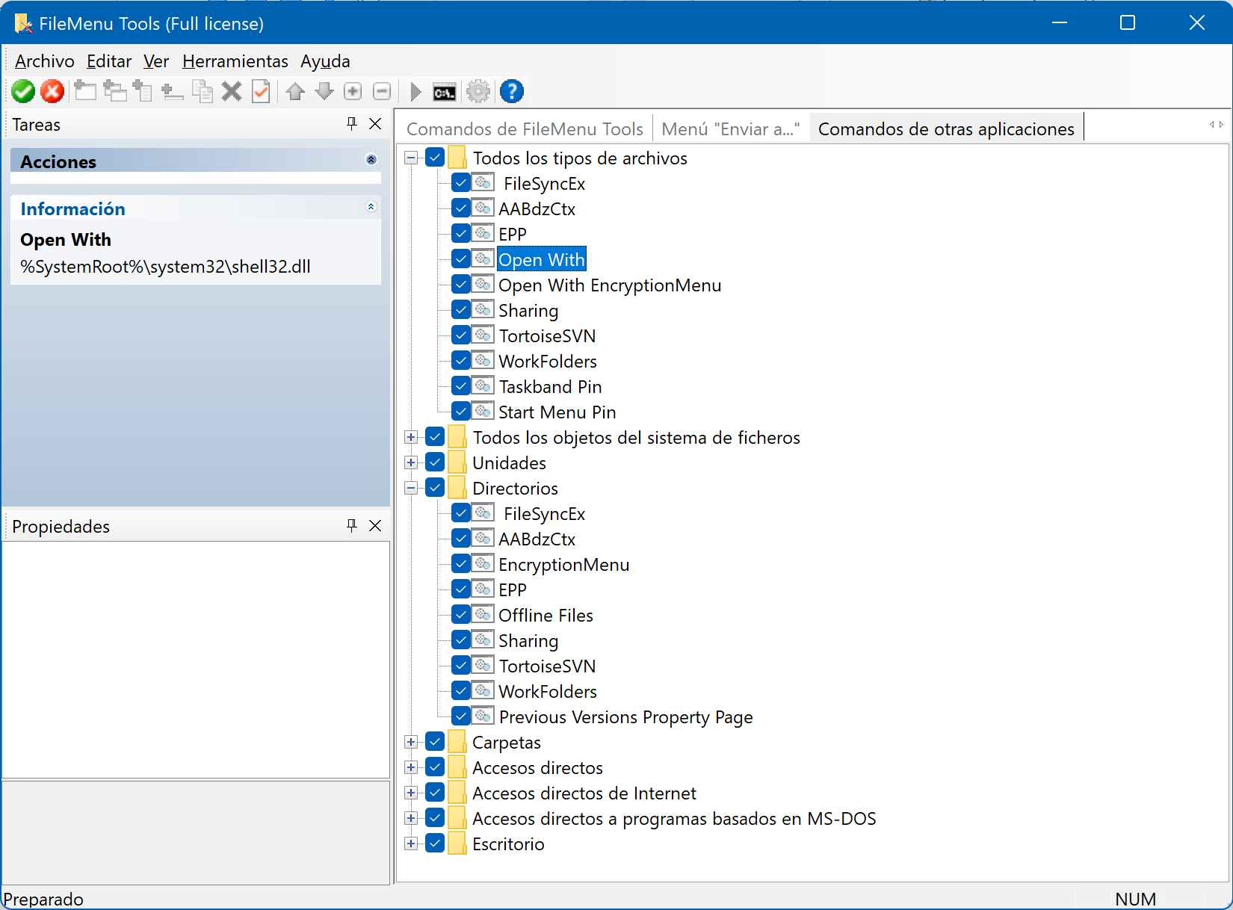Screen dimensions: 1233x910
Task: Collapse the Directorios tree node
Action: point(411,488)
